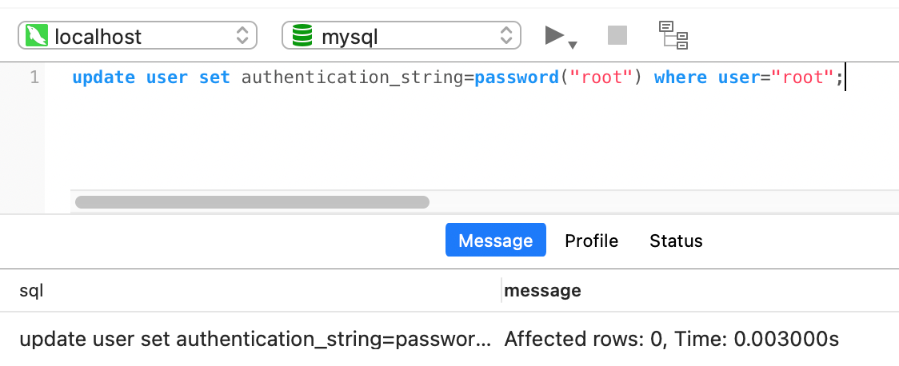The image size is (899, 366).
Task: Select the Message tab
Action: point(496,240)
